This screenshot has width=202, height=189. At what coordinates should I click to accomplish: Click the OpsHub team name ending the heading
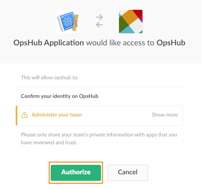[x=171, y=43]
